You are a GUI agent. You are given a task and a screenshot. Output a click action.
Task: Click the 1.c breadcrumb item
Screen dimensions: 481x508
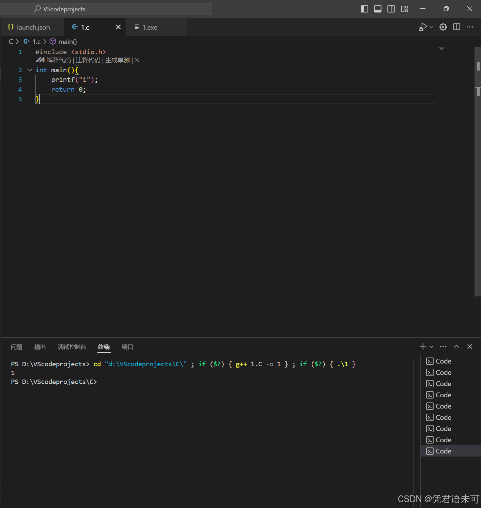pos(32,42)
